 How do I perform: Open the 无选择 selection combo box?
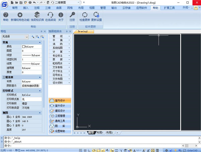point(15,37)
